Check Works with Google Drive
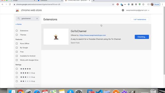The width and height of the screenshot is (165, 93). click(x=17, y=60)
